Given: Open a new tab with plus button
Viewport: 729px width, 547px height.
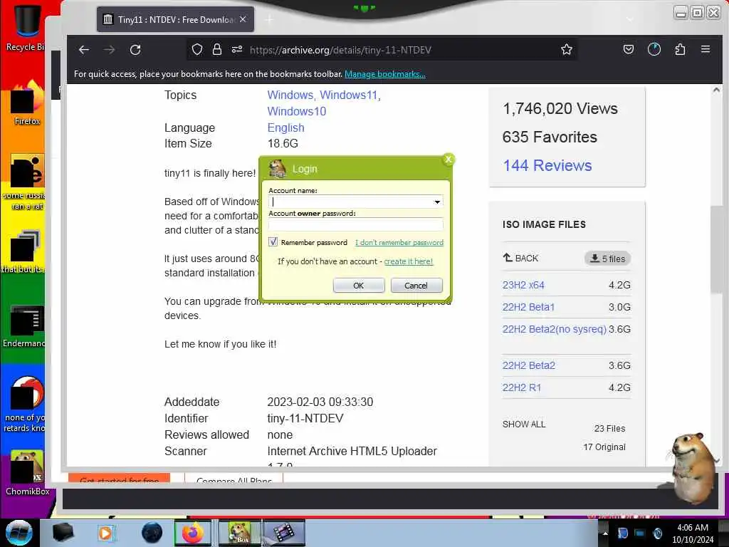Looking at the screenshot, I should pos(269,19).
